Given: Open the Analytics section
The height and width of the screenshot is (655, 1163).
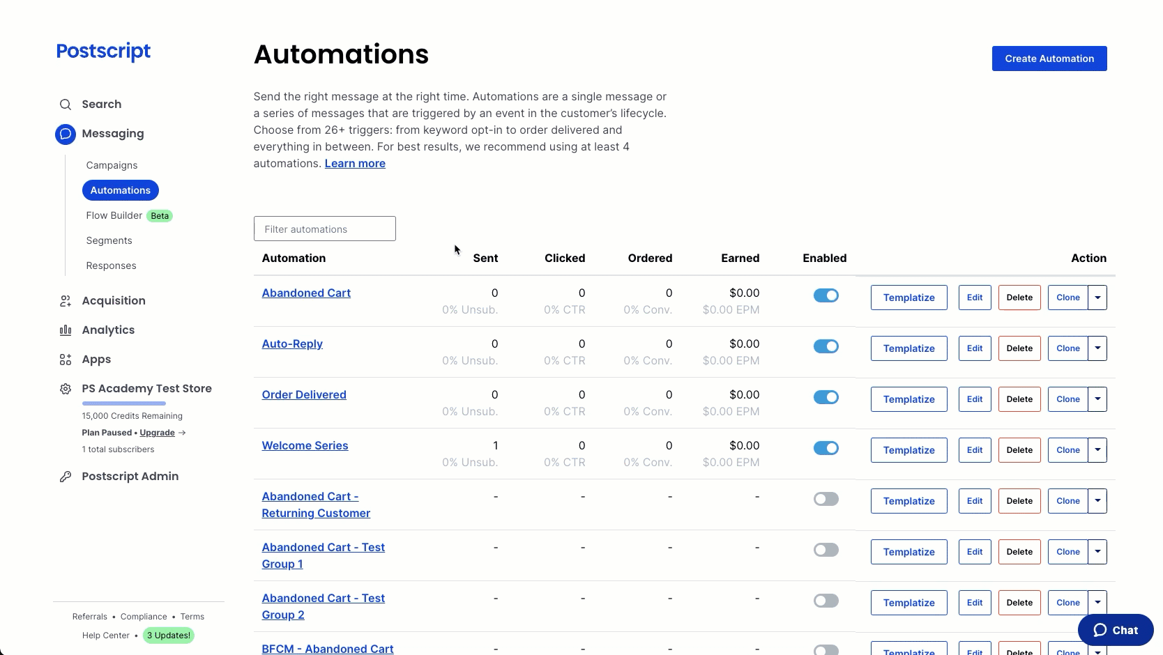Looking at the screenshot, I should (x=108, y=330).
